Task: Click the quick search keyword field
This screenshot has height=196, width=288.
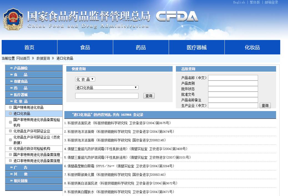Action: click(x=107, y=96)
